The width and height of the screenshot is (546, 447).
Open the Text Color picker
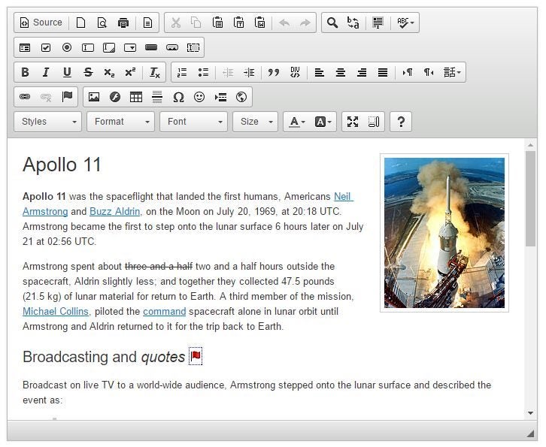(297, 122)
